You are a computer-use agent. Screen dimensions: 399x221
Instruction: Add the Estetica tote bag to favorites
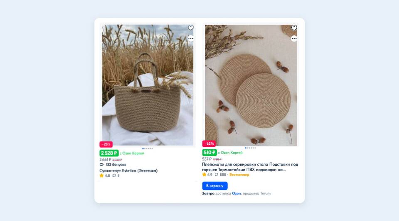coord(191,28)
